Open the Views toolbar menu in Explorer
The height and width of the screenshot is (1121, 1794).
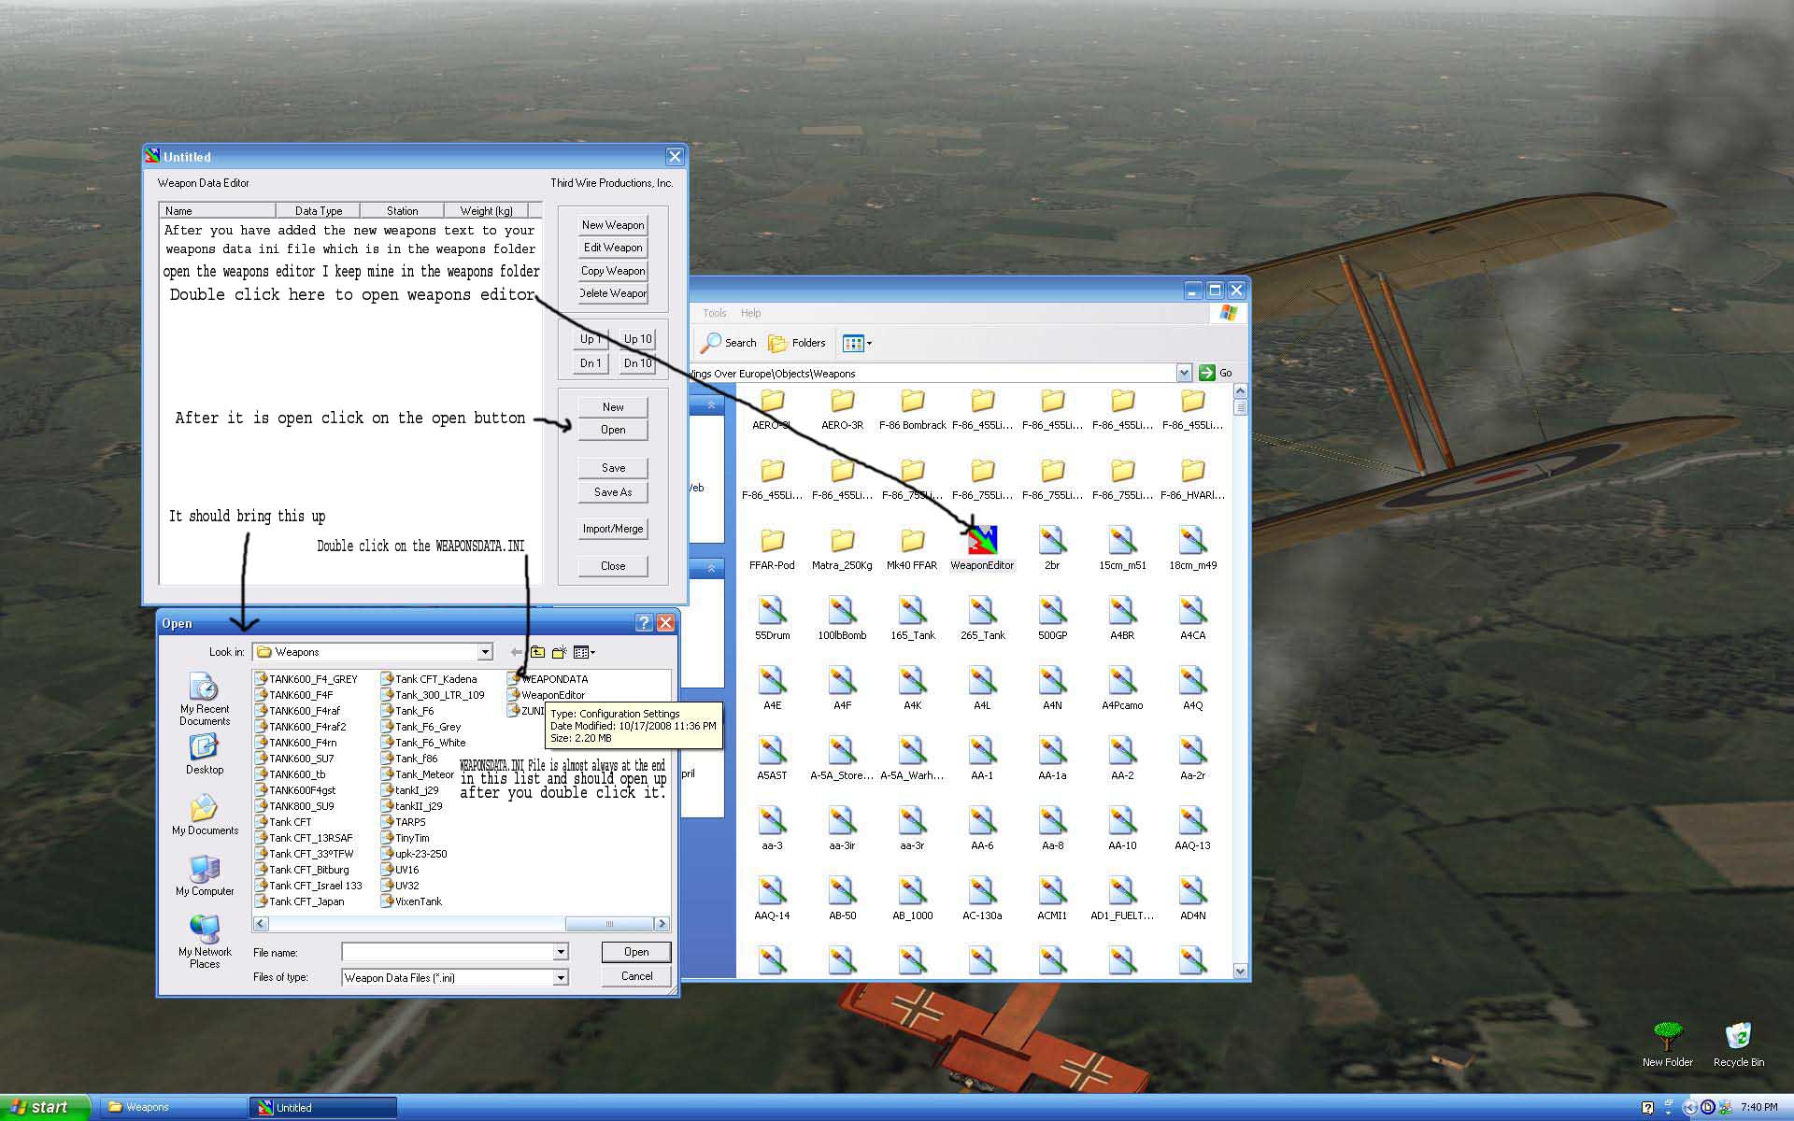pyautogui.click(x=857, y=343)
